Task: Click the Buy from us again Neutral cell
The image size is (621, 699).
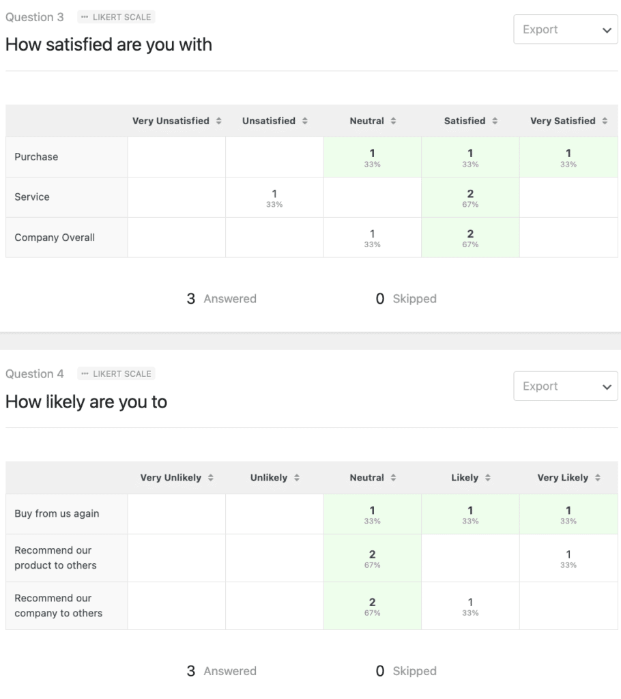Action: click(x=372, y=513)
